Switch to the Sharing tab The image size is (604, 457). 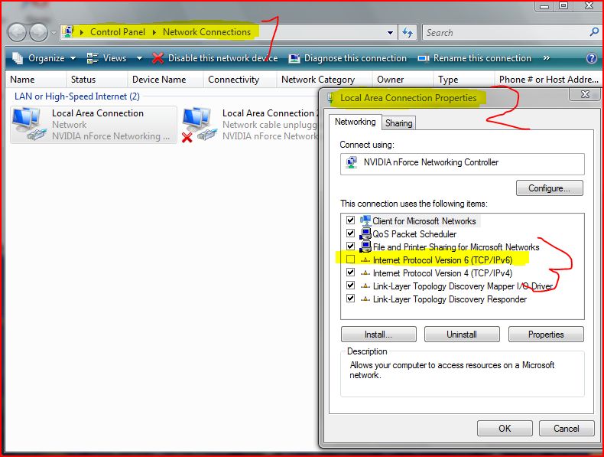[398, 123]
